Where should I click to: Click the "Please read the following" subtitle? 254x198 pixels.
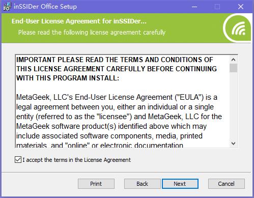pyautogui.click(x=92, y=32)
